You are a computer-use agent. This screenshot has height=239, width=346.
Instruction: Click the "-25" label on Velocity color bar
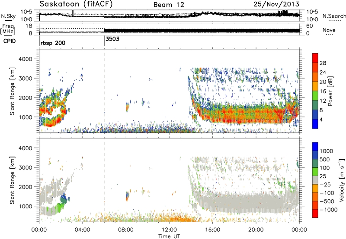point(325,184)
